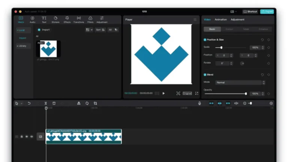Click the Split clip tool
Screen dimensions: 288x162
(45, 103)
